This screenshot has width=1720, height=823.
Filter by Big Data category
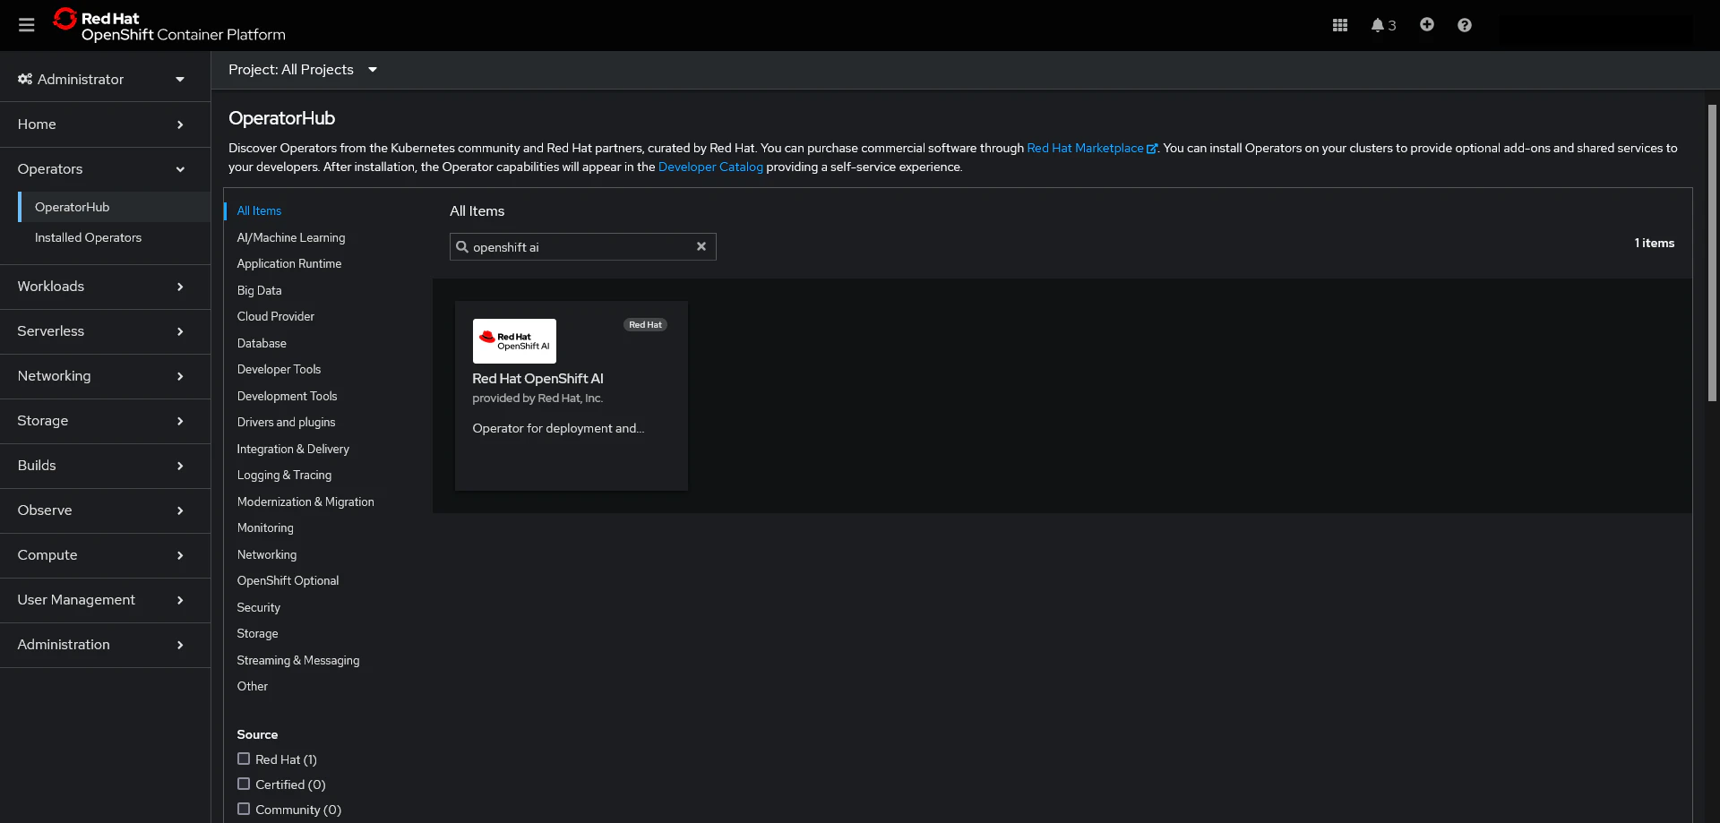click(259, 290)
